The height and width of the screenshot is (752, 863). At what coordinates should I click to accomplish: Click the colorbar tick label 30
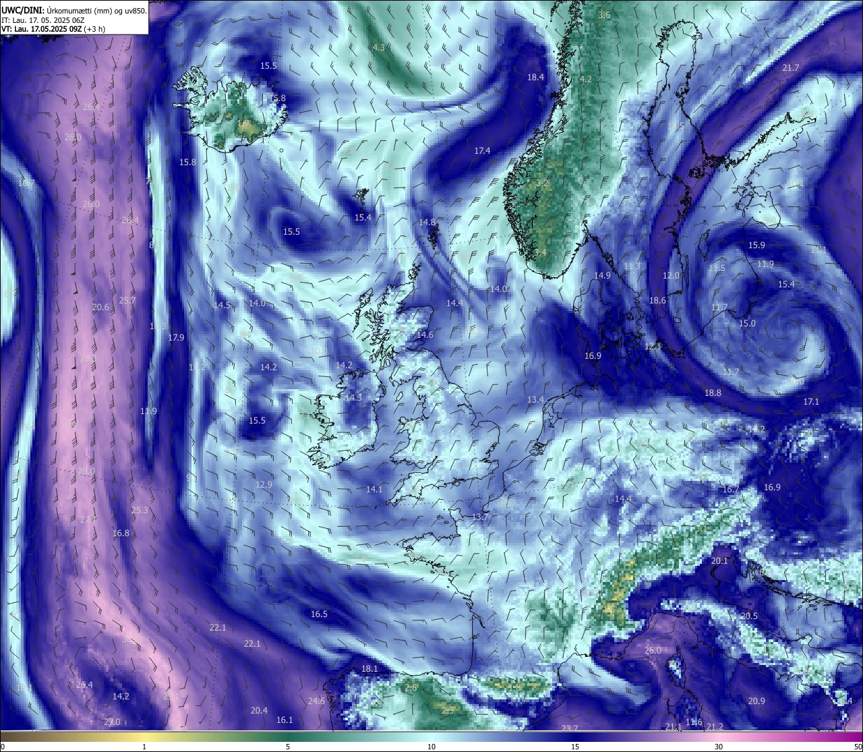click(x=719, y=747)
